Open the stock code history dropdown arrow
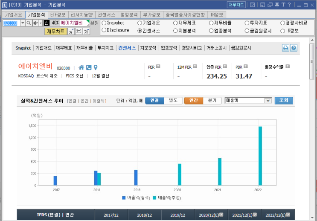317x221 pixels. pyautogui.click(x=23, y=23)
